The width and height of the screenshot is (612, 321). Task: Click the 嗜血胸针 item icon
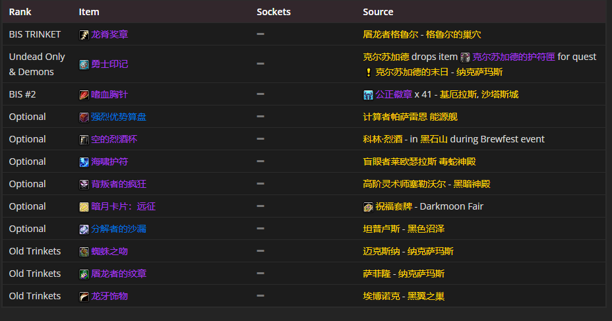(84, 95)
